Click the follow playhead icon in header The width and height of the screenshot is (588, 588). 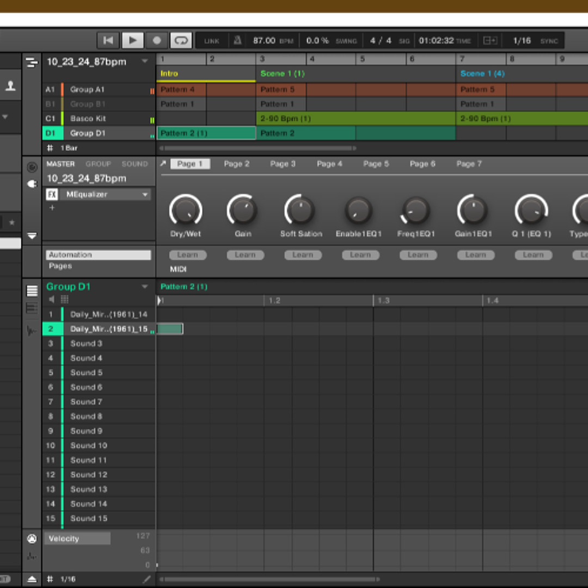(490, 40)
